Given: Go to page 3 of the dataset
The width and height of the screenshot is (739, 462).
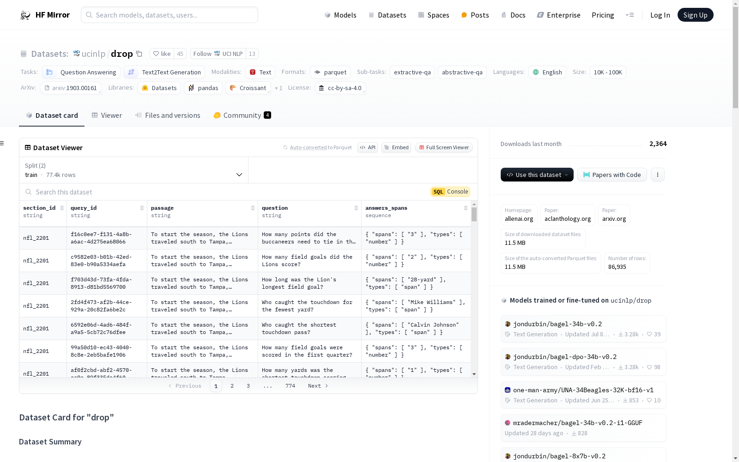Looking at the screenshot, I should click(x=248, y=386).
